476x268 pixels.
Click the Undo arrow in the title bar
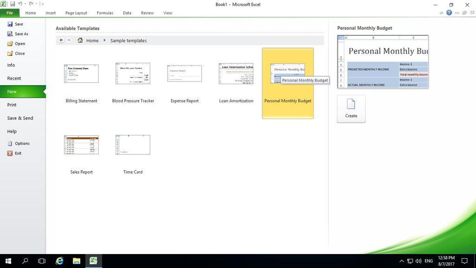click(x=20, y=4)
